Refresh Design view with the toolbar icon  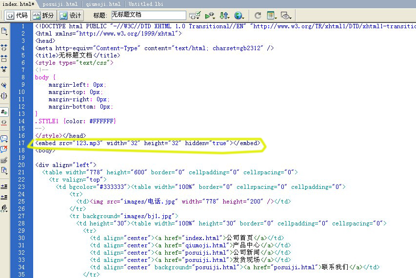258,16
